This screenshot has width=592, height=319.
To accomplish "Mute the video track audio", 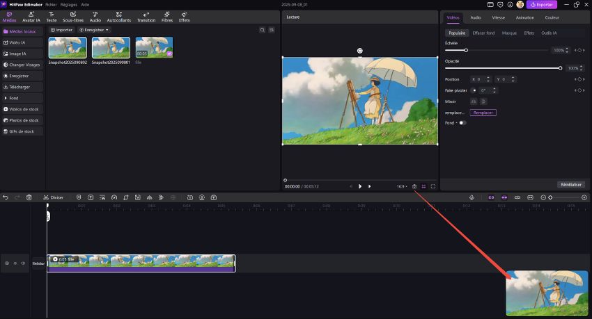I will 23,263.
